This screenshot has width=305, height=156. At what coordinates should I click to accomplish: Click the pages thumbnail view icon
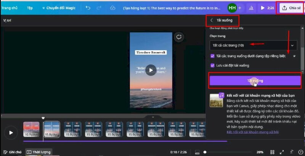tap(197, 152)
